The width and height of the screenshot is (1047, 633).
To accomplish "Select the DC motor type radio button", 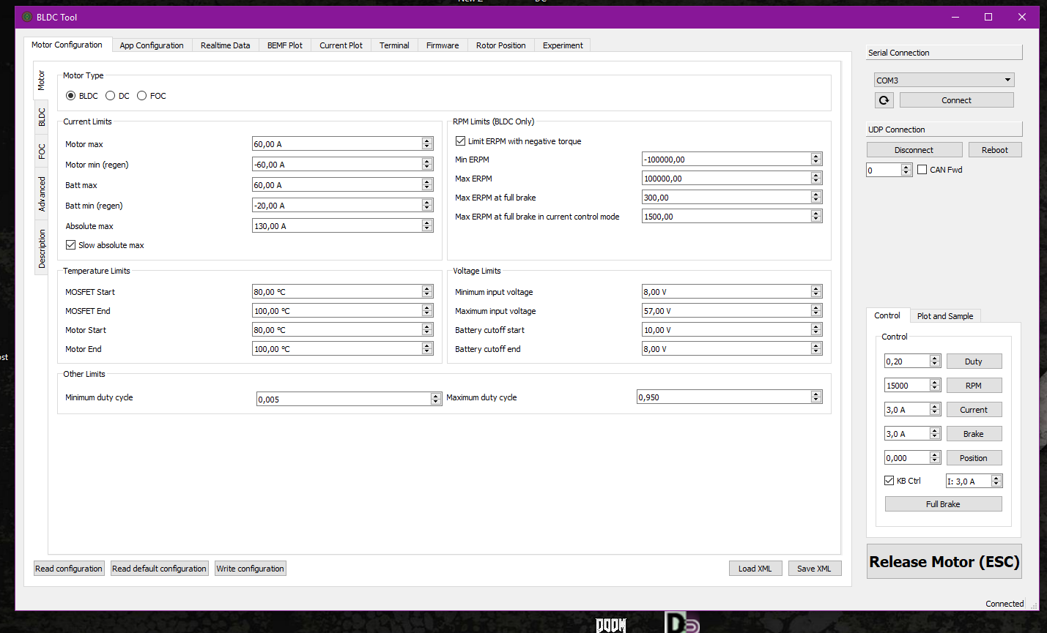I will [111, 96].
